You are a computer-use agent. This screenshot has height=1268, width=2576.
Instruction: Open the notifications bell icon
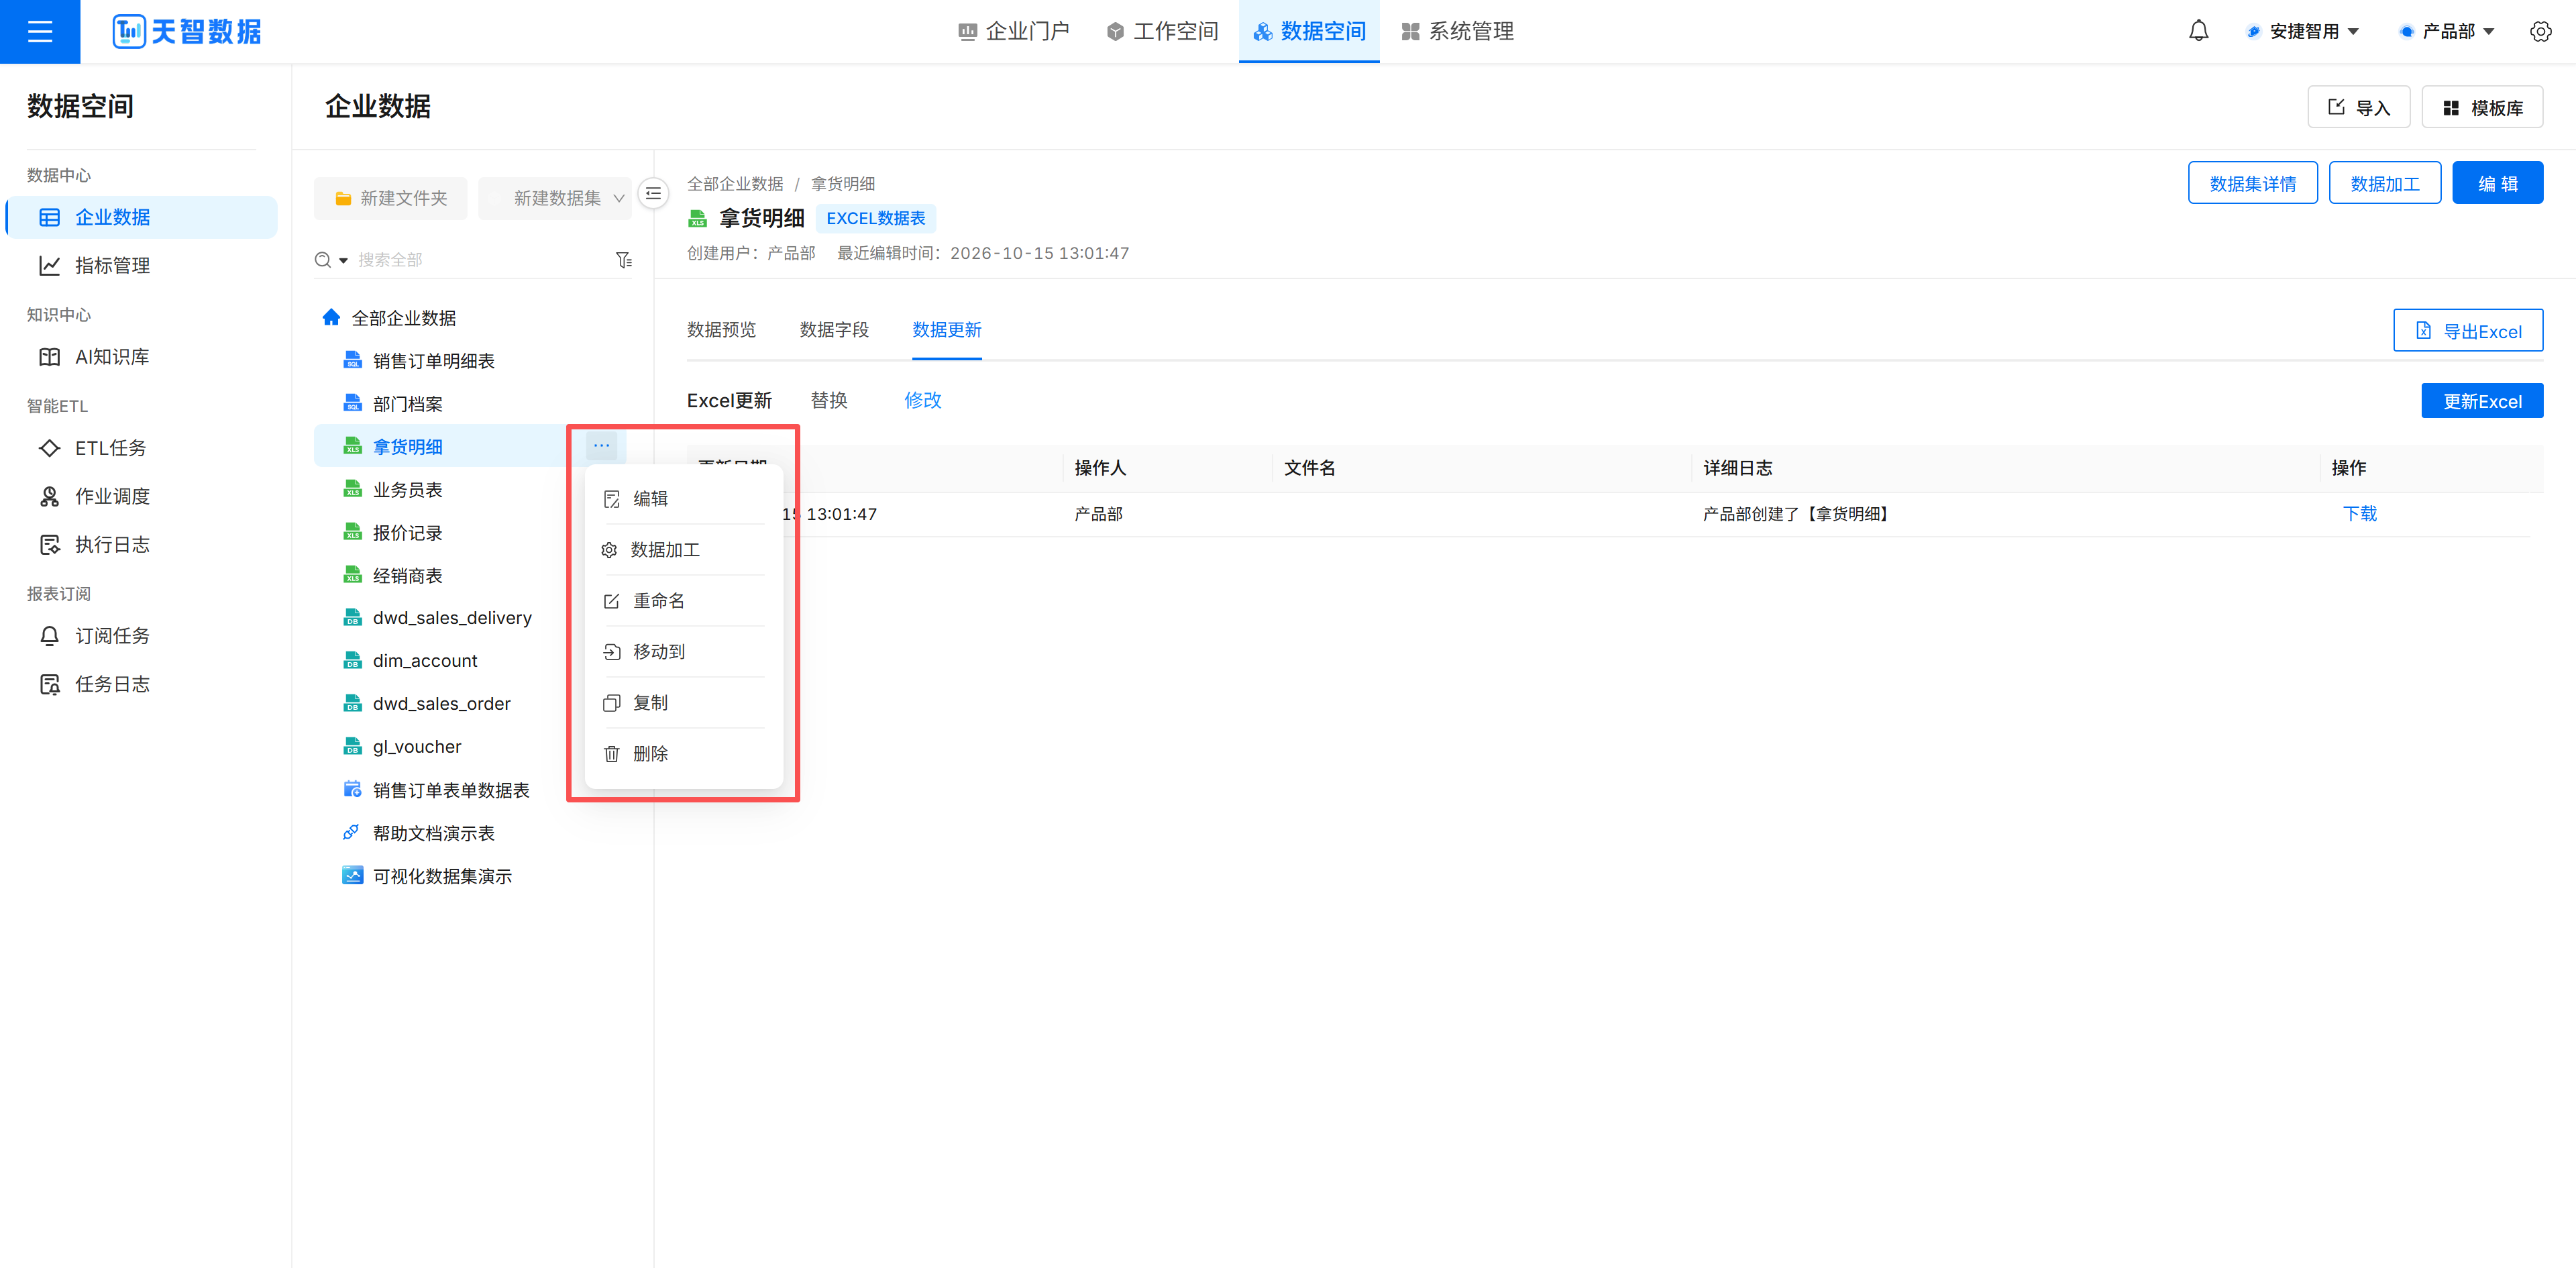(x=2198, y=31)
